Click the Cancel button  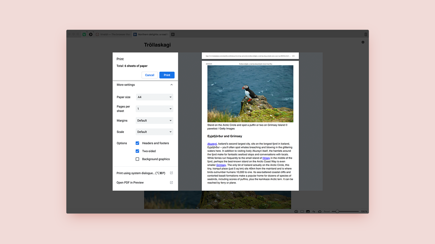point(150,75)
